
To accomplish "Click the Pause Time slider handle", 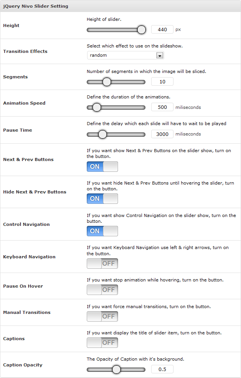I will (x=102, y=134).
